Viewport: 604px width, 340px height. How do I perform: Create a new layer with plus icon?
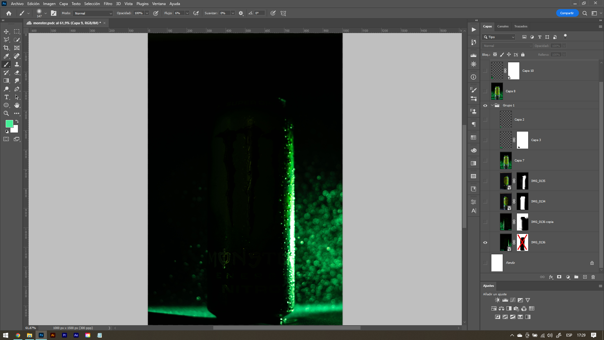click(585, 277)
